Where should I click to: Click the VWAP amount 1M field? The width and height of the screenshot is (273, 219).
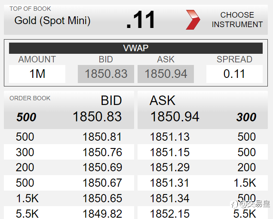pos(37,74)
